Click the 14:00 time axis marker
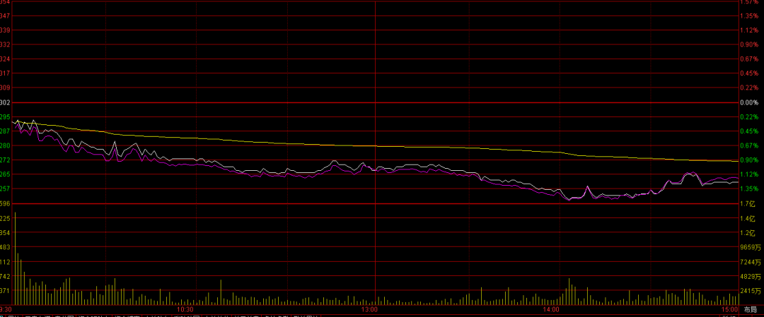This screenshot has width=764, height=317. pyautogui.click(x=551, y=309)
